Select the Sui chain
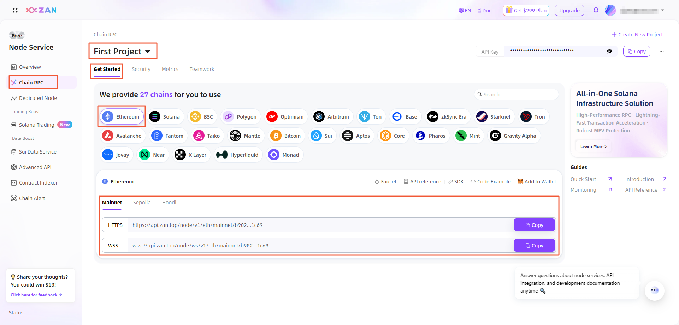 coord(322,136)
